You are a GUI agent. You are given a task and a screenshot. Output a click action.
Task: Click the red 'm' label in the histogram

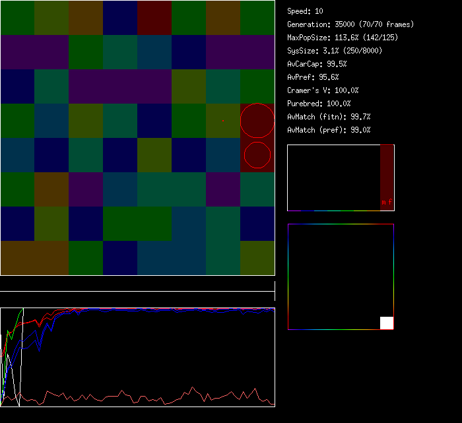tap(383, 202)
